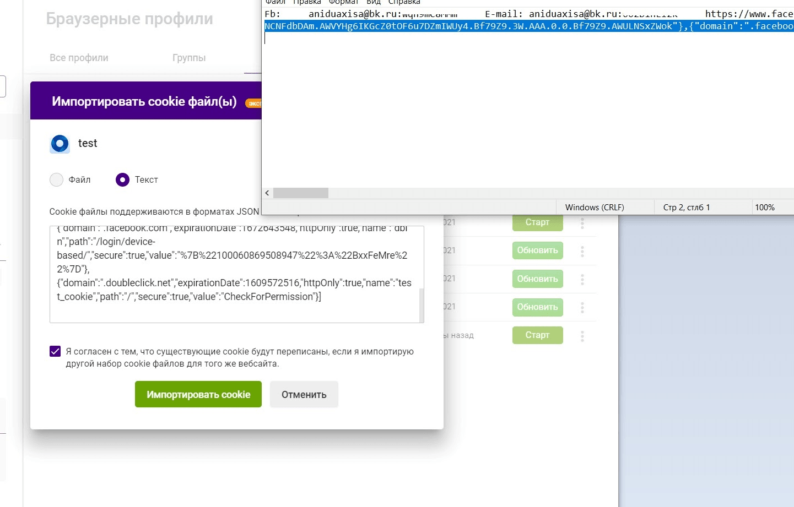Click the first Обновить button in the list
The width and height of the screenshot is (794, 507).
pos(537,250)
